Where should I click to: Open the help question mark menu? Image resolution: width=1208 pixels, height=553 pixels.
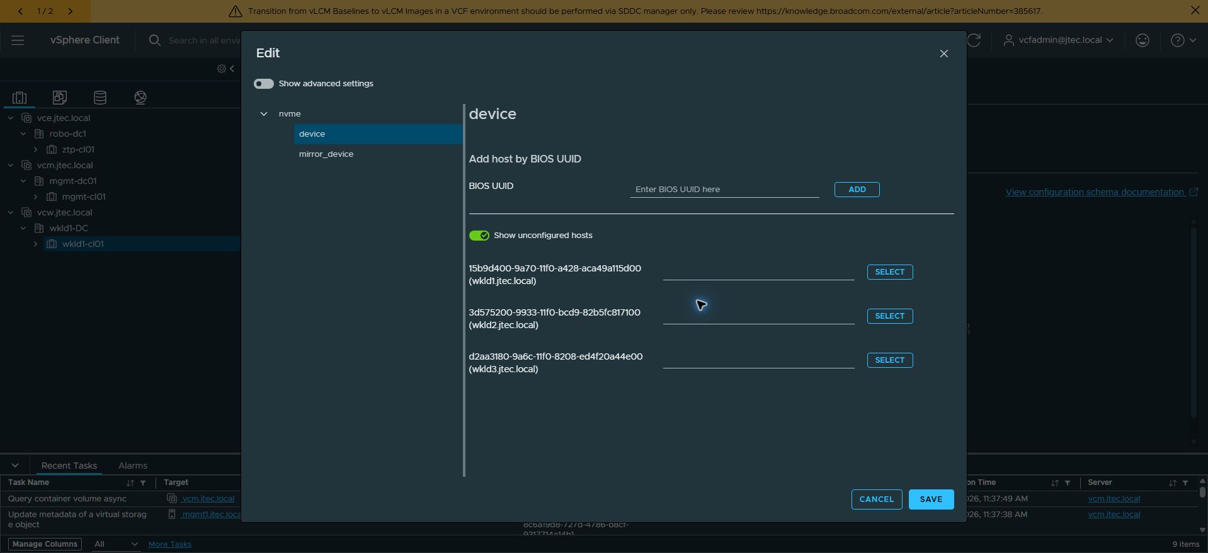(1183, 40)
